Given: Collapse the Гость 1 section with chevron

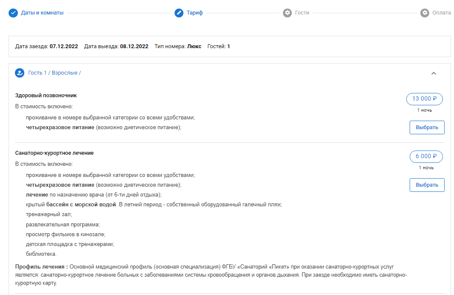Looking at the screenshot, I should click(434, 73).
